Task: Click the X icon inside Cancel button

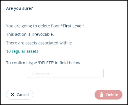Action: pos(12,95)
